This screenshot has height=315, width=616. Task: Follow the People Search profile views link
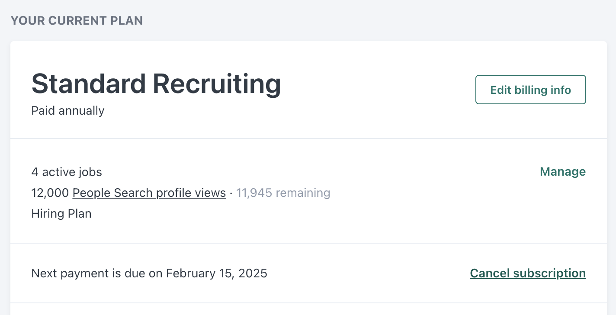pos(149,193)
